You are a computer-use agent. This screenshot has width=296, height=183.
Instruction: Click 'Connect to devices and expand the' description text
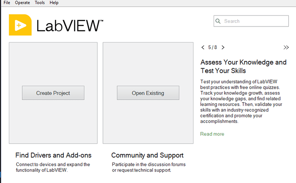coord(53,164)
